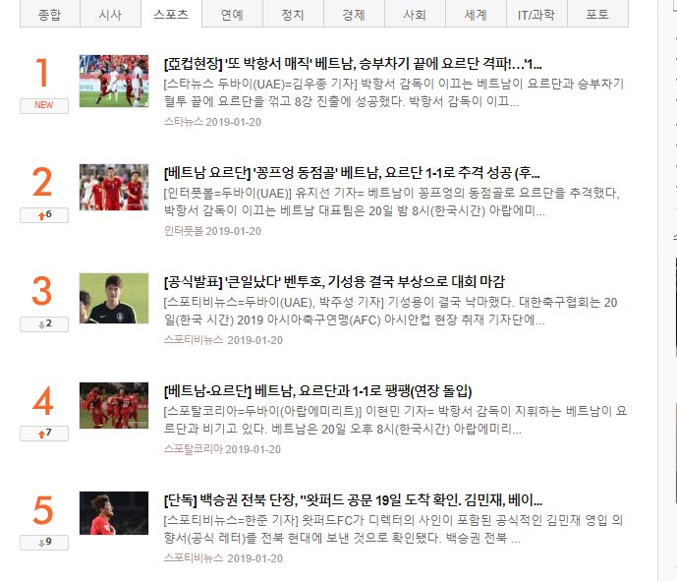Image resolution: width=677 pixels, height=581 pixels.
Task: Click the up 7 rank-change indicator
Action: 44,433
